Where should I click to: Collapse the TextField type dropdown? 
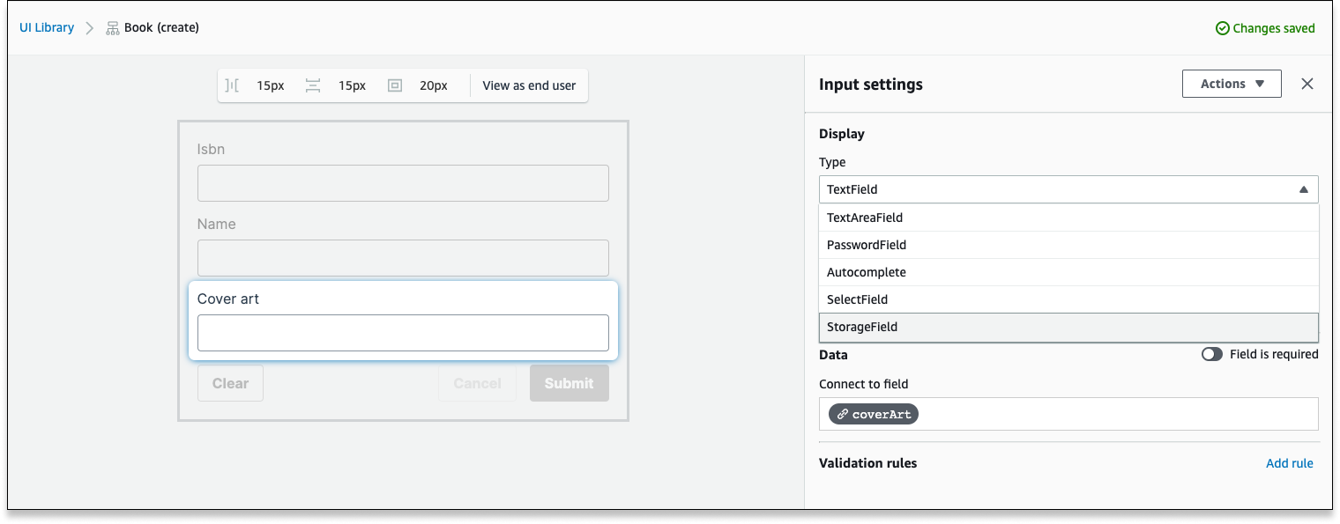pyautogui.click(x=1068, y=189)
